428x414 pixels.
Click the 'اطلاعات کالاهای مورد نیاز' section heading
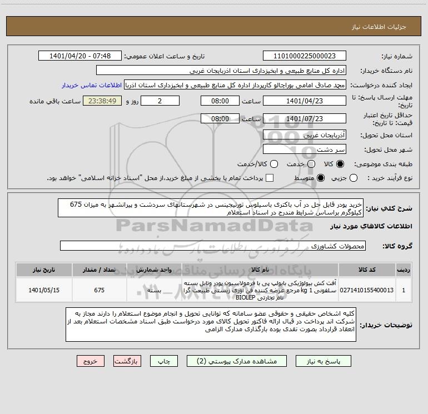click(371, 226)
